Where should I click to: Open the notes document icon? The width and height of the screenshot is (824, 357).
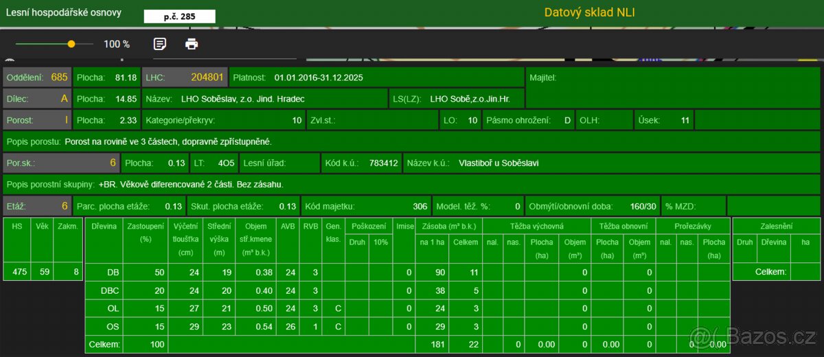(x=160, y=44)
